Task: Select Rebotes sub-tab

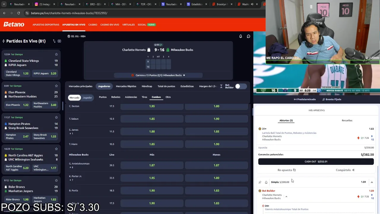Action: pyautogui.click(x=116, y=97)
